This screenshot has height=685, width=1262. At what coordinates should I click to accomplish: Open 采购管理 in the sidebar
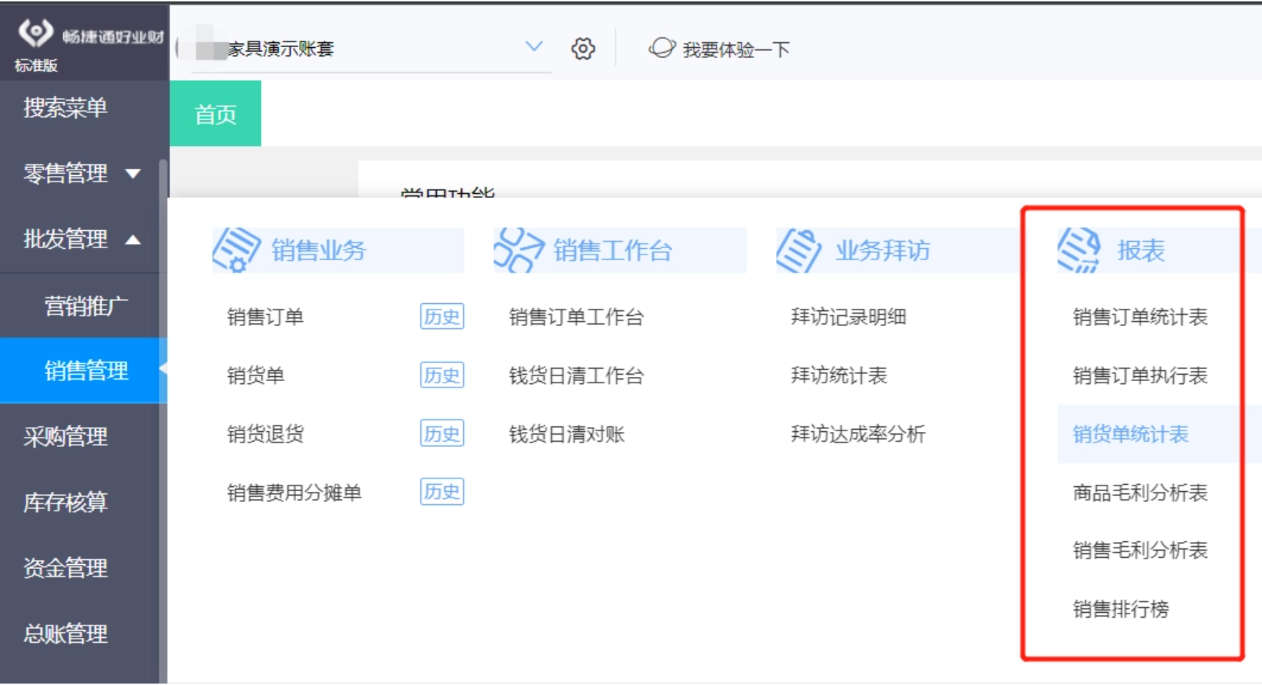coord(66,436)
